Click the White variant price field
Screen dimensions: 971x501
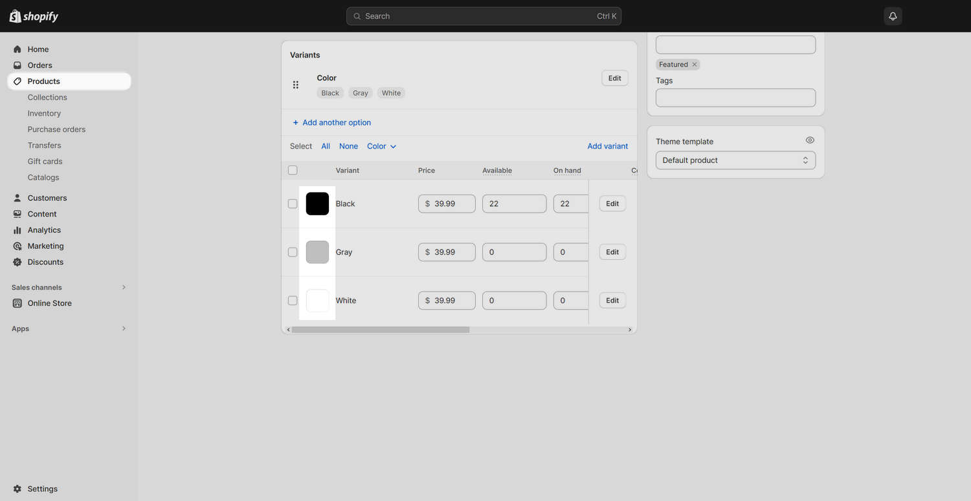click(447, 301)
